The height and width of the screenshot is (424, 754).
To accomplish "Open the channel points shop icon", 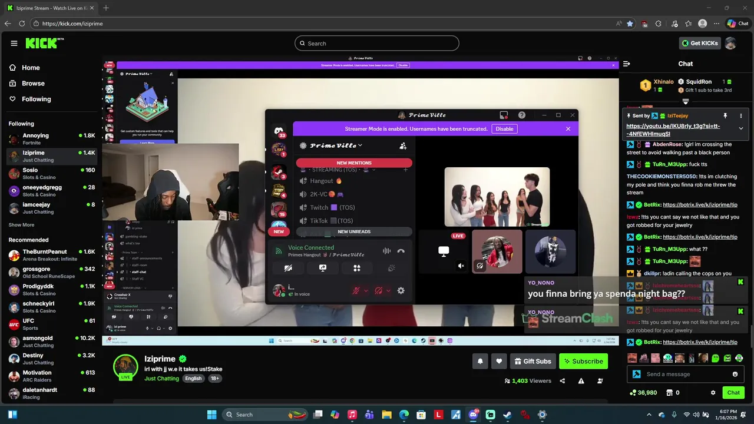I will tap(669, 393).
